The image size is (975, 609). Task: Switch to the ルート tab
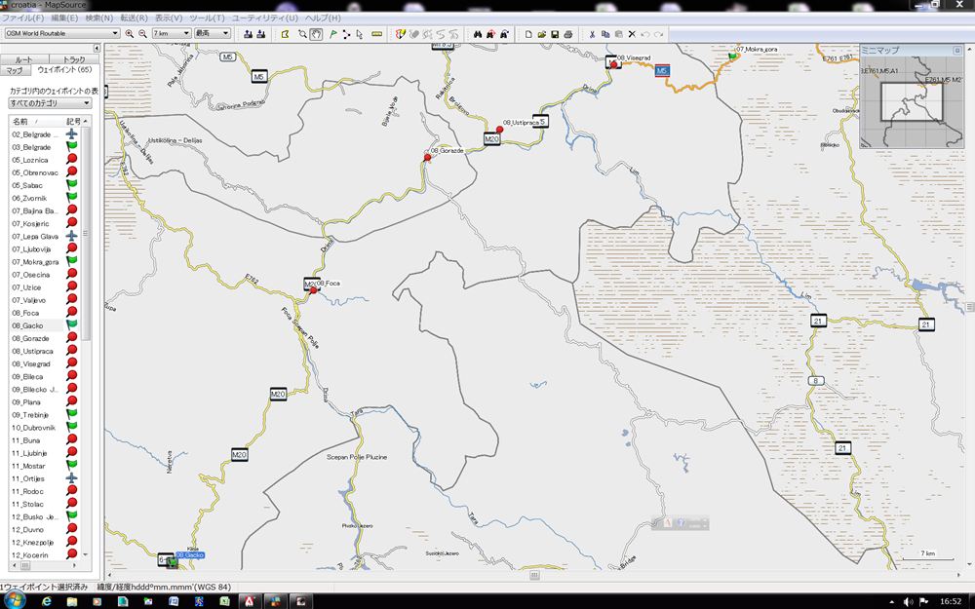tap(23, 59)
